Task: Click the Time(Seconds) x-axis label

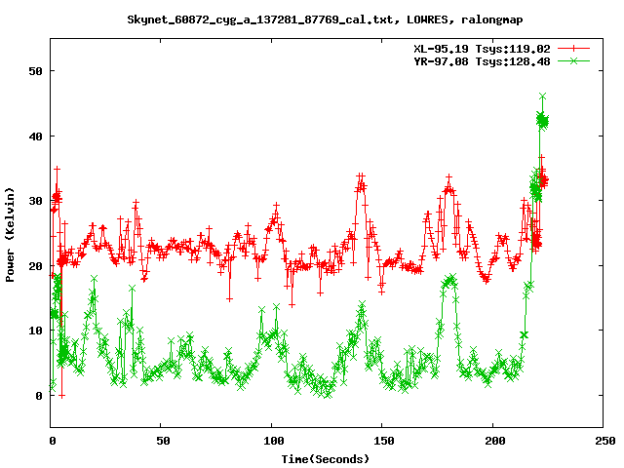Action: click(326, 459)
